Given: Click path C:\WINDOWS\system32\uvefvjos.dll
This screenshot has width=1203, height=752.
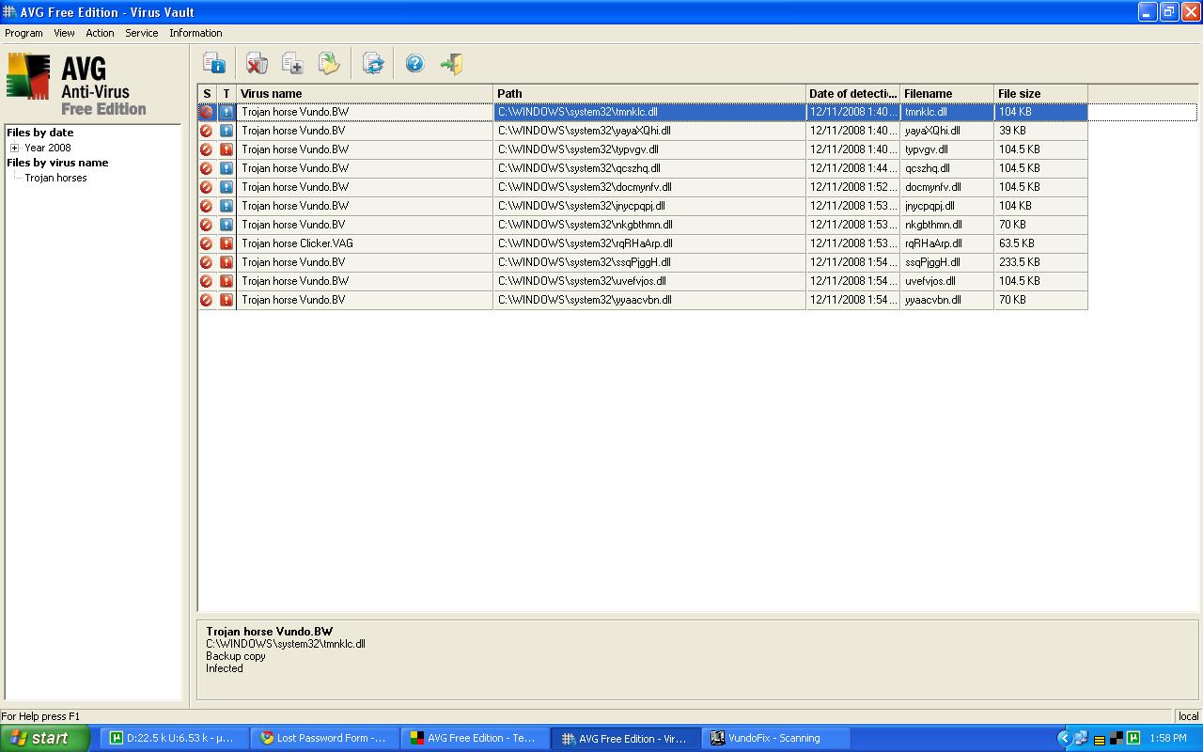Looking at the screenshot, I should click(x=582, y=281).
